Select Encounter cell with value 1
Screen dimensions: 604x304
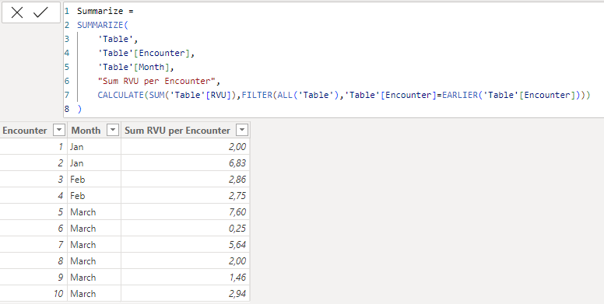[33, 147]
